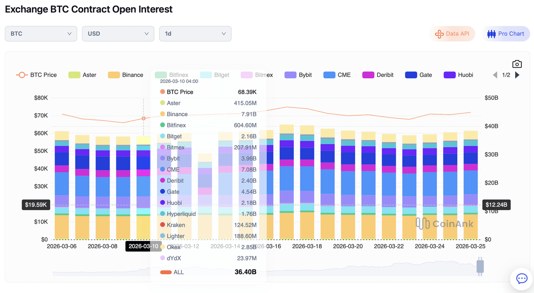Open the USD currency dropdown
Viewport: 534px width, 293px height.
pyautogui.click(x=118, y=34)
